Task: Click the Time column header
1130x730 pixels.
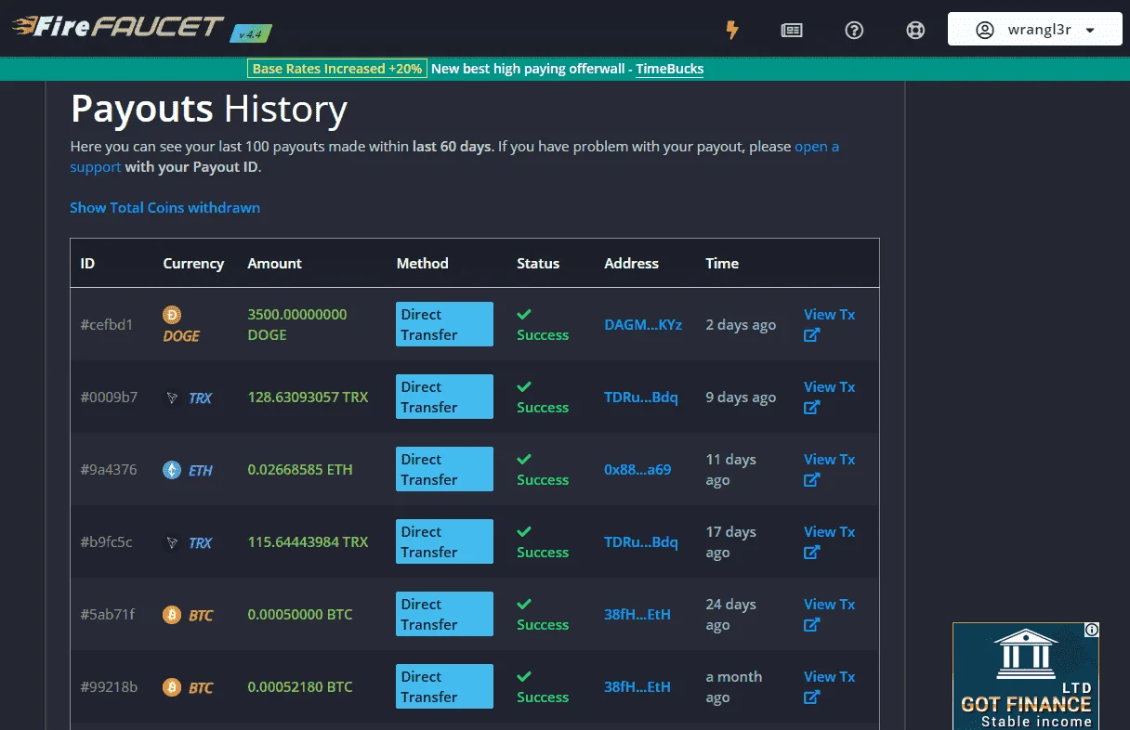Action: coord(722,263)
